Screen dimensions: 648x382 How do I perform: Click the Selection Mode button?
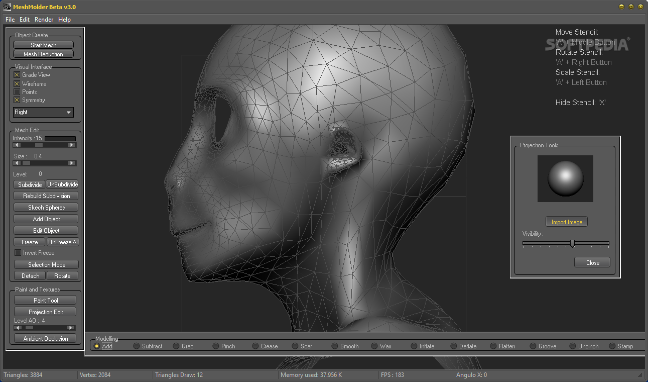[x=46, y=265]
